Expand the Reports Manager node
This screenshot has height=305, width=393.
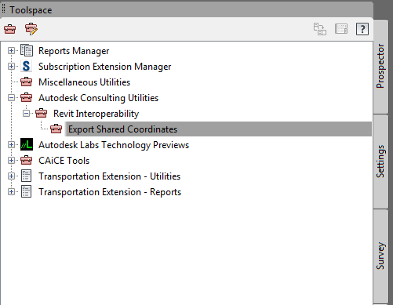pyautogui.click(x=11, y=51)
